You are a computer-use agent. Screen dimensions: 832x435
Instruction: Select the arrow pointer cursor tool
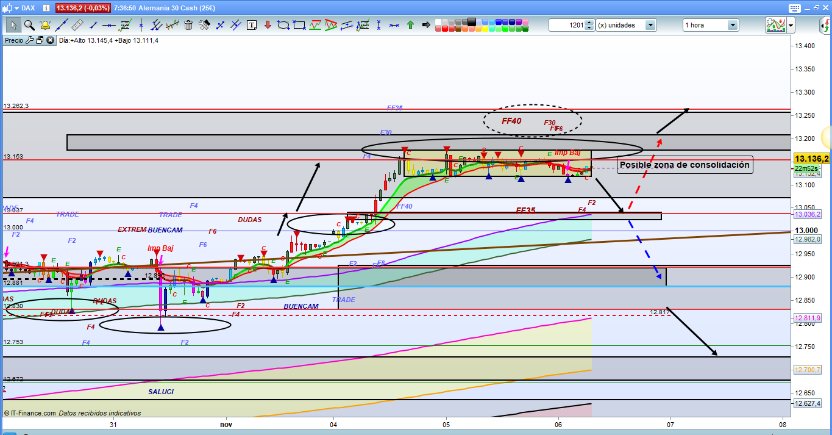pyautogui.click(x=13, y=25)
